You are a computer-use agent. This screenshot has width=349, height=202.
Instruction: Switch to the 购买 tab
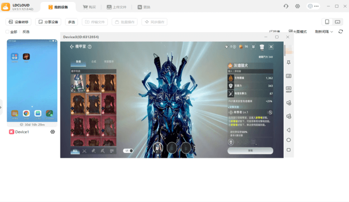pyautogui.click(x=89, y=7)
